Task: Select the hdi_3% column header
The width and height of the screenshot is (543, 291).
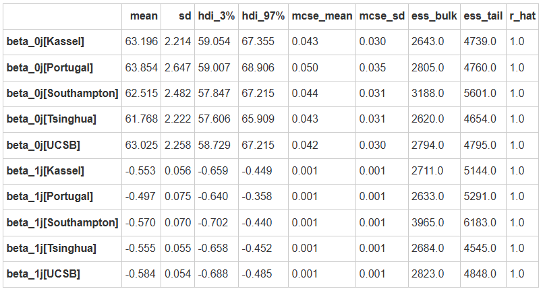Action: point(215,16)
